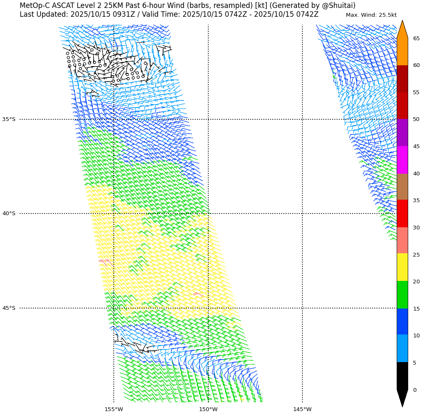Image resolution: width=422 pixels, height=414 pixels.
Task: Click the Last Updated / Valid Time line
Action: (169, 15)
